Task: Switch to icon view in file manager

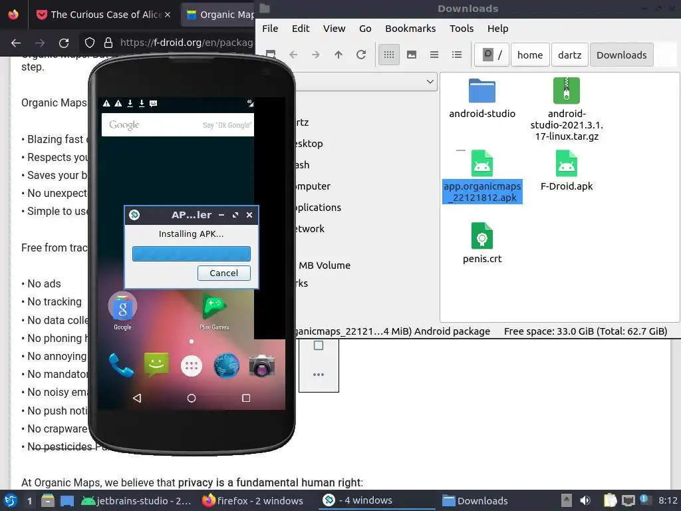Action: (x=389, y=55)
